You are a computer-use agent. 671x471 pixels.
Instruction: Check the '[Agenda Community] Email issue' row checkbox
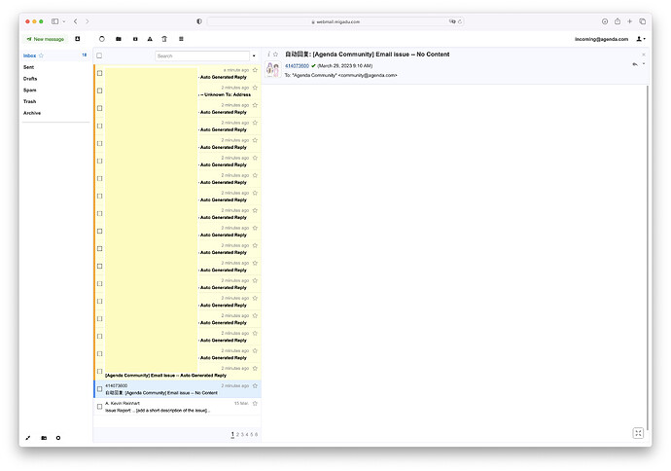(x=100, y=371)
